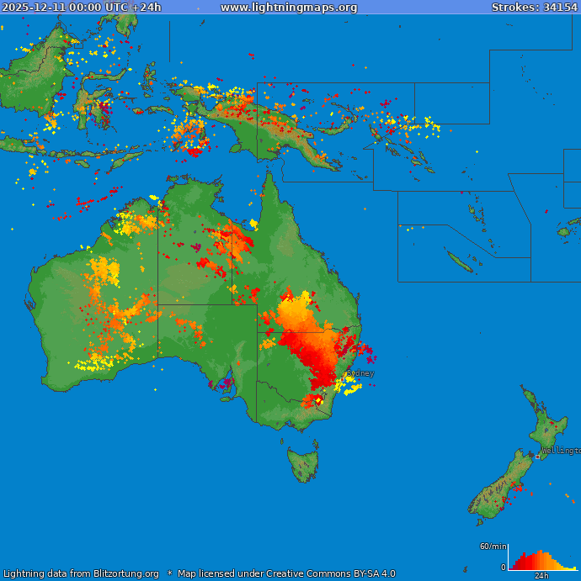Click the island of New Caledonia
The width and height of the screenshot is (581, 581).
point(460,261)
